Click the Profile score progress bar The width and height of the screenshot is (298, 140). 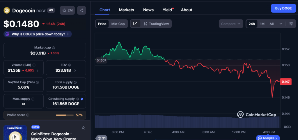tap(65, 115)
